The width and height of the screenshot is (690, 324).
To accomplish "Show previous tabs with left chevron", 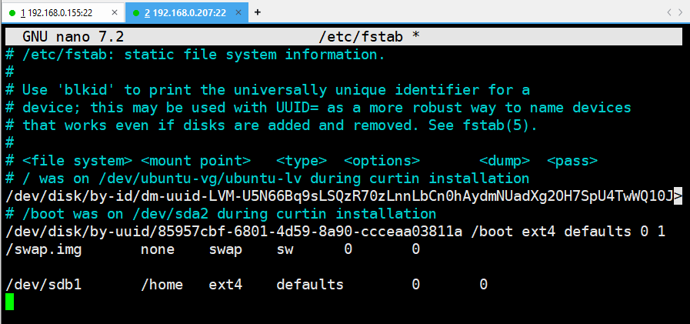I will [669, 12].
